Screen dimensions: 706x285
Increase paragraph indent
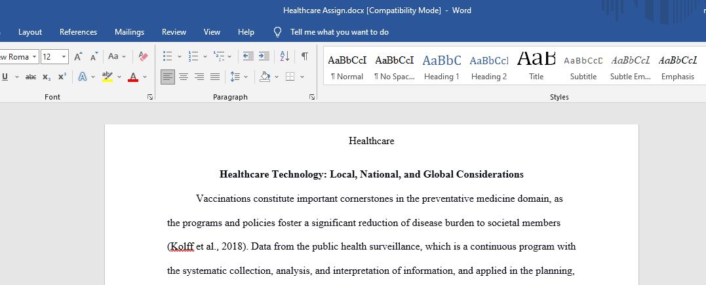(x=264, y=57)
